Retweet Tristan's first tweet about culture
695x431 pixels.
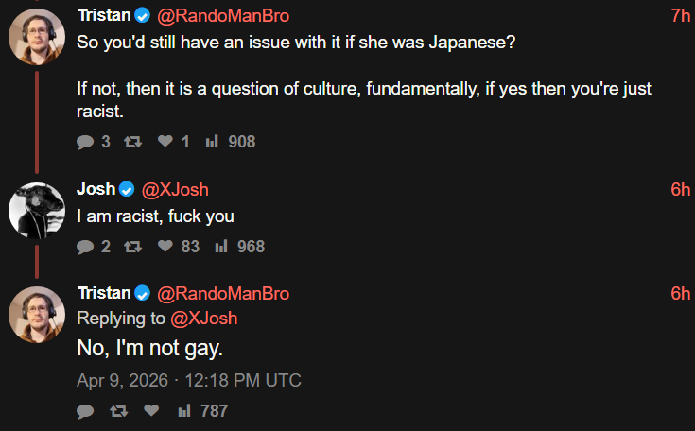point(133,142)
